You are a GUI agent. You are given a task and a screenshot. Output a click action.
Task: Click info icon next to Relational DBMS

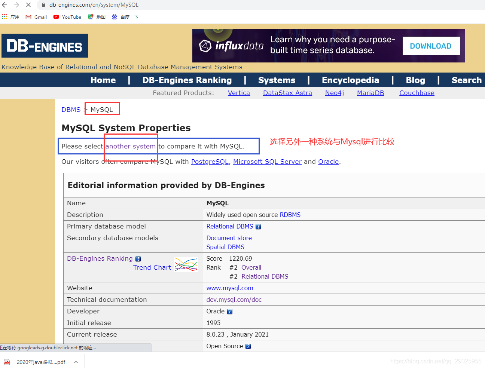click(x=258, y=227)
